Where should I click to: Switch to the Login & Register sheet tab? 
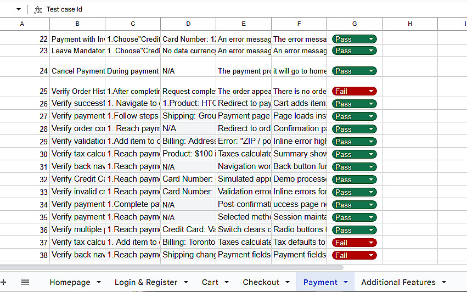[x=146, y=282]
